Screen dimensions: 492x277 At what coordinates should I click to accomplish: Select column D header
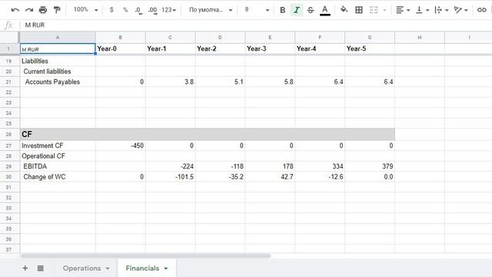pos(220,38)
